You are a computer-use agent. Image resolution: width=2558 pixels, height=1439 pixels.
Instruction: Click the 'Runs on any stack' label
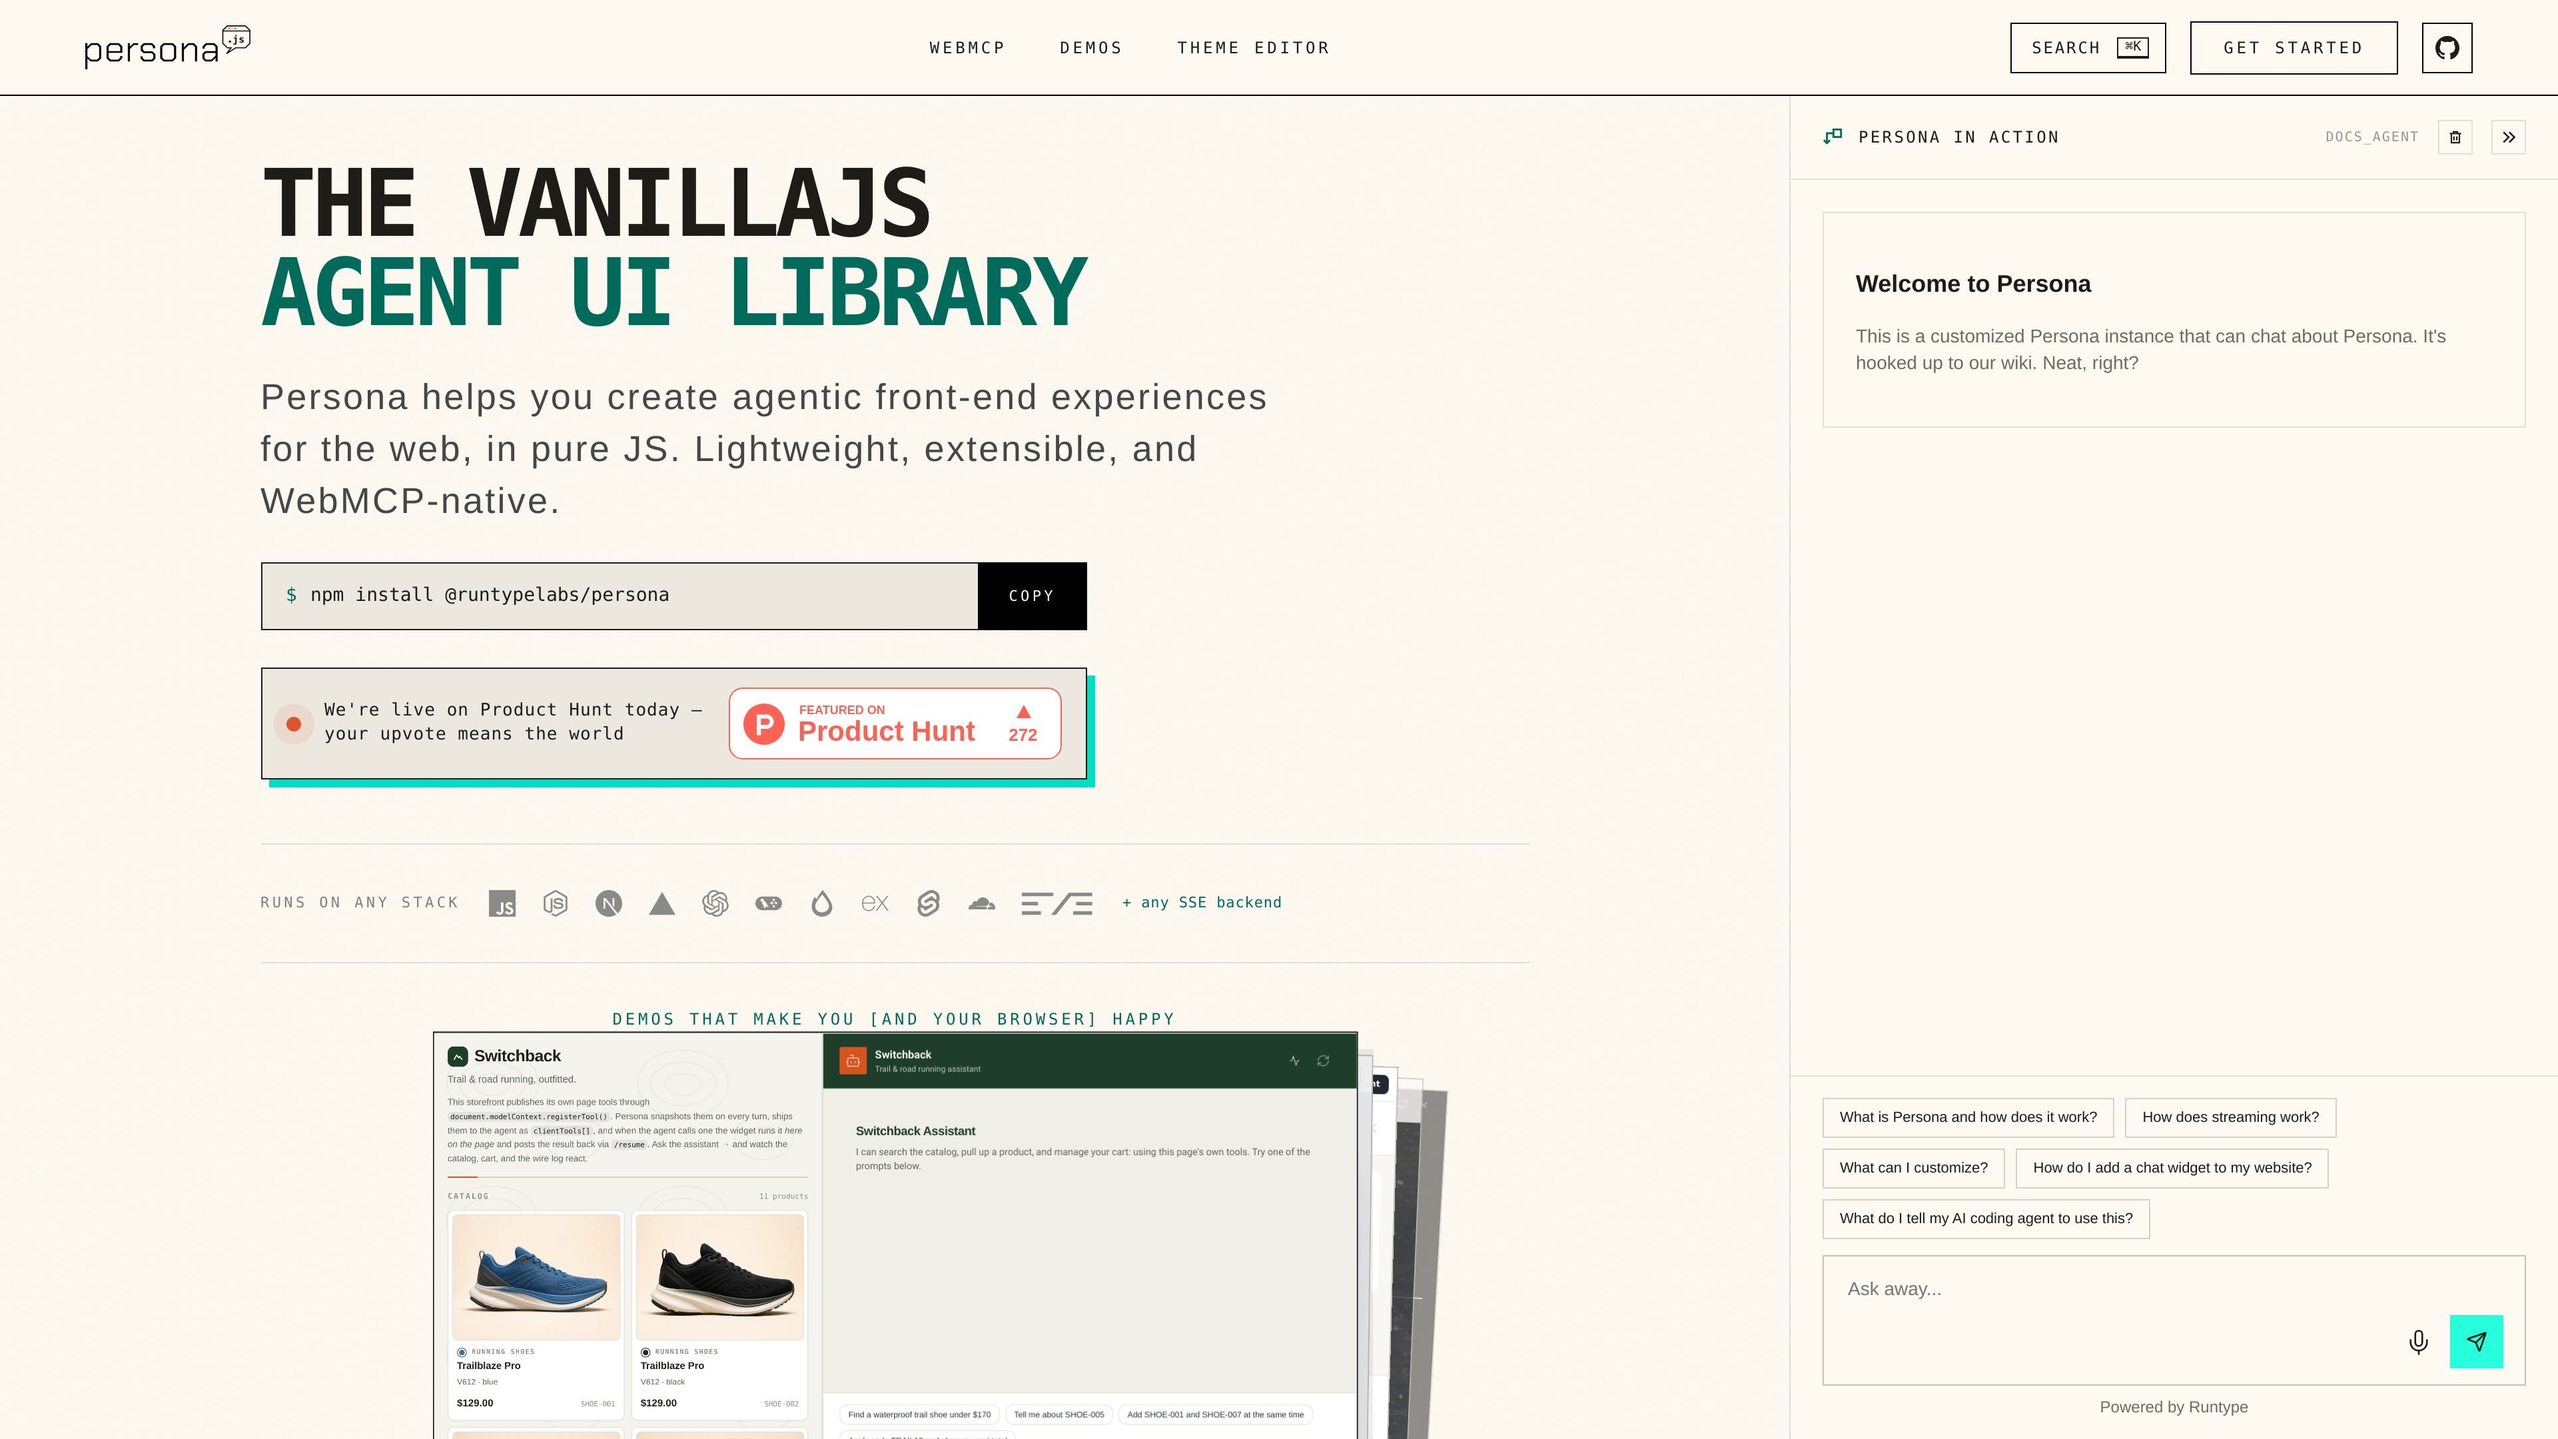point(360,903)
